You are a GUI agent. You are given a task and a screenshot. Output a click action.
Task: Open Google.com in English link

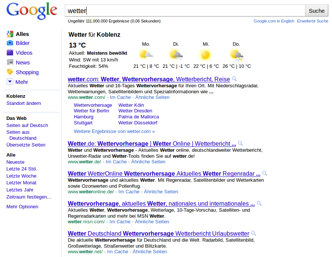[274, 21]
